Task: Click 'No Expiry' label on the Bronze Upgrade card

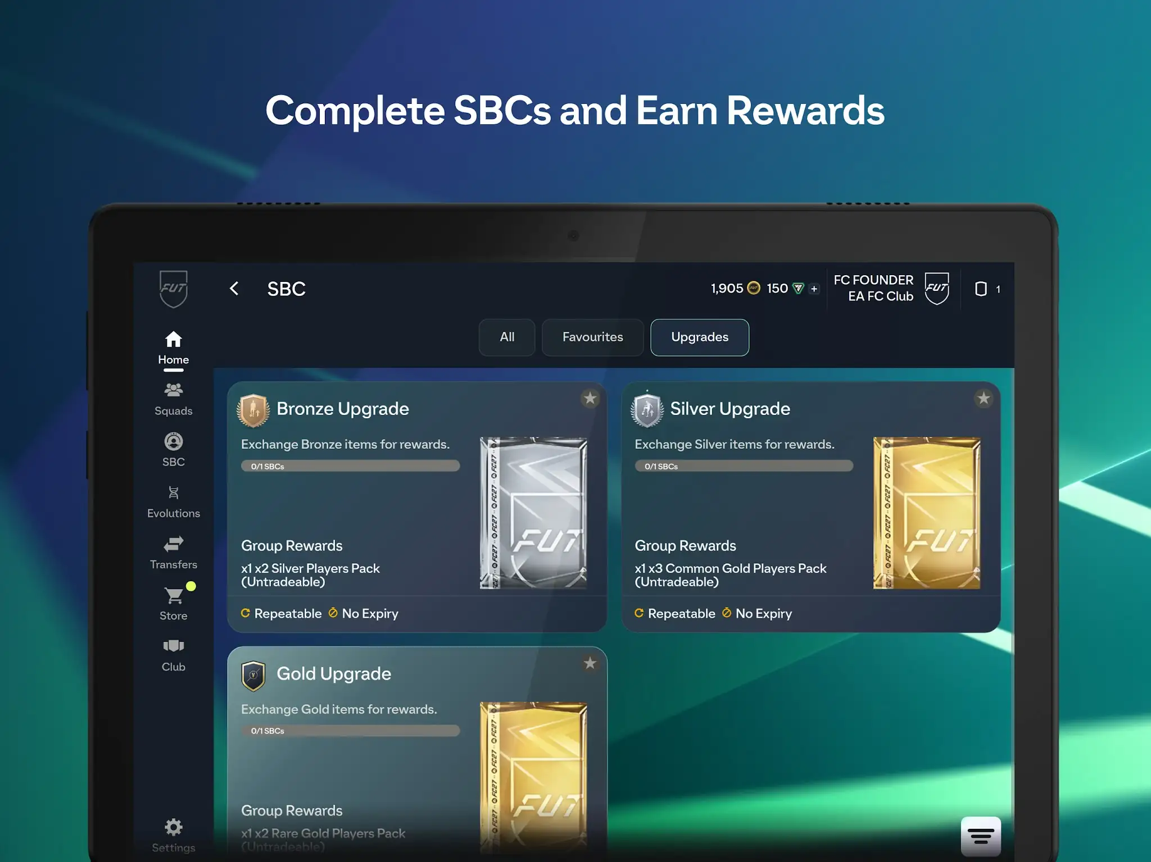Action: [x=370, y=613]
